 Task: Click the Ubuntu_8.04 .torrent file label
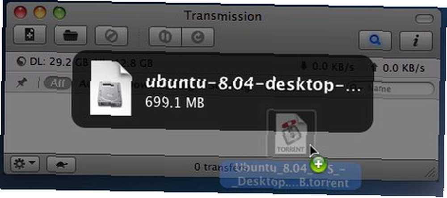[x=290, y=175]
